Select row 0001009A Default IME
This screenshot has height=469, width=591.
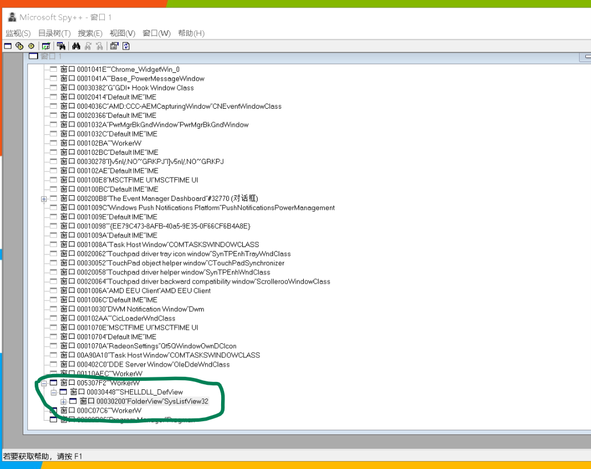109,235
